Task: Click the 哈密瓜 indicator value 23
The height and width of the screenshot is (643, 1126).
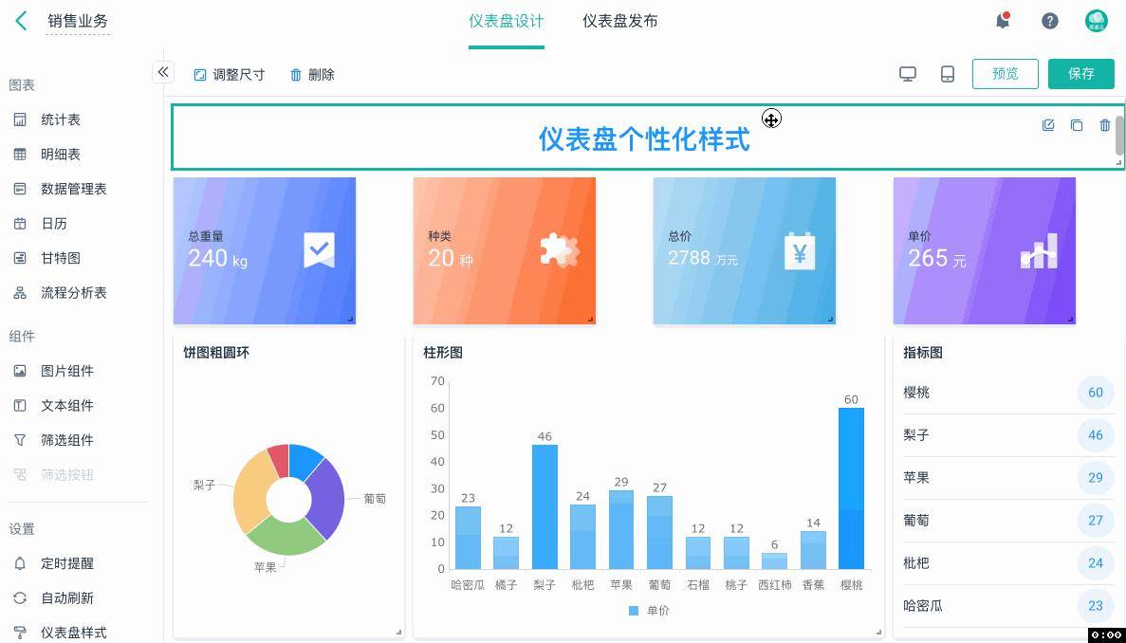Action: coord(1095,606)
